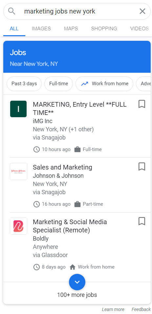Save the Johnson & Johnson job bookmark

(141, 167)
